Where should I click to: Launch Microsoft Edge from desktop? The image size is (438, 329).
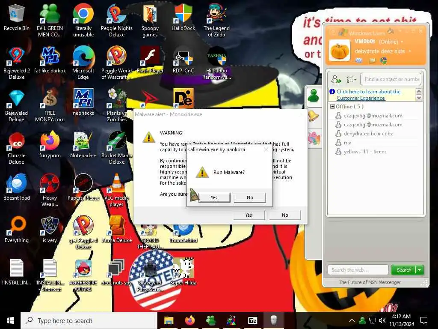[83, 63]
